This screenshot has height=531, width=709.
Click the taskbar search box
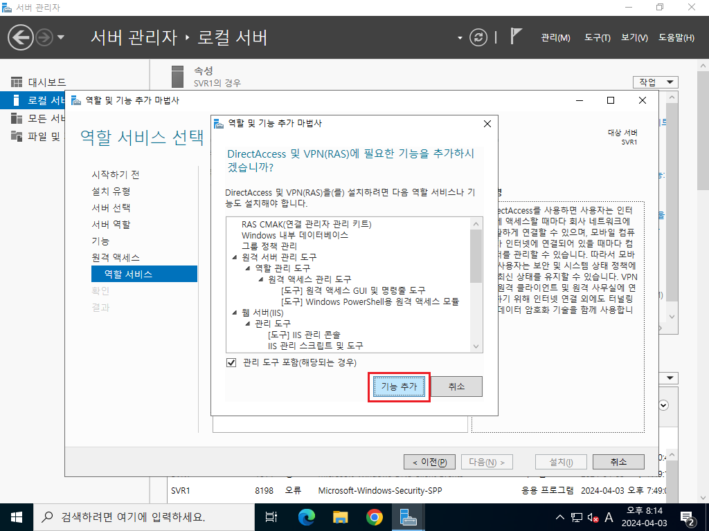click(x=144, y=517)
